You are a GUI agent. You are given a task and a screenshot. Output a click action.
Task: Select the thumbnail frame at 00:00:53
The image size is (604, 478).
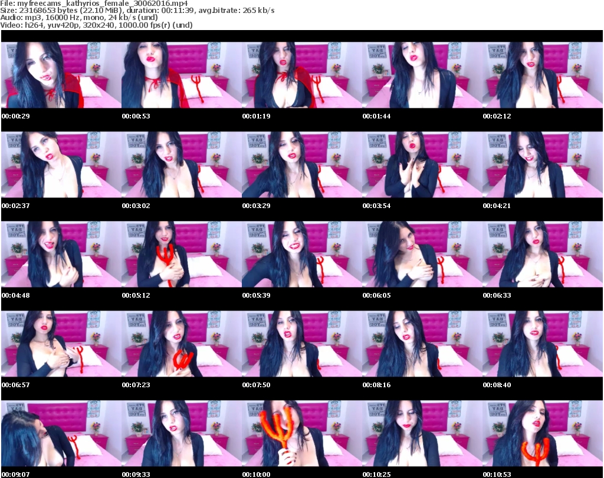pyautogui.click(x=182, y=75)
